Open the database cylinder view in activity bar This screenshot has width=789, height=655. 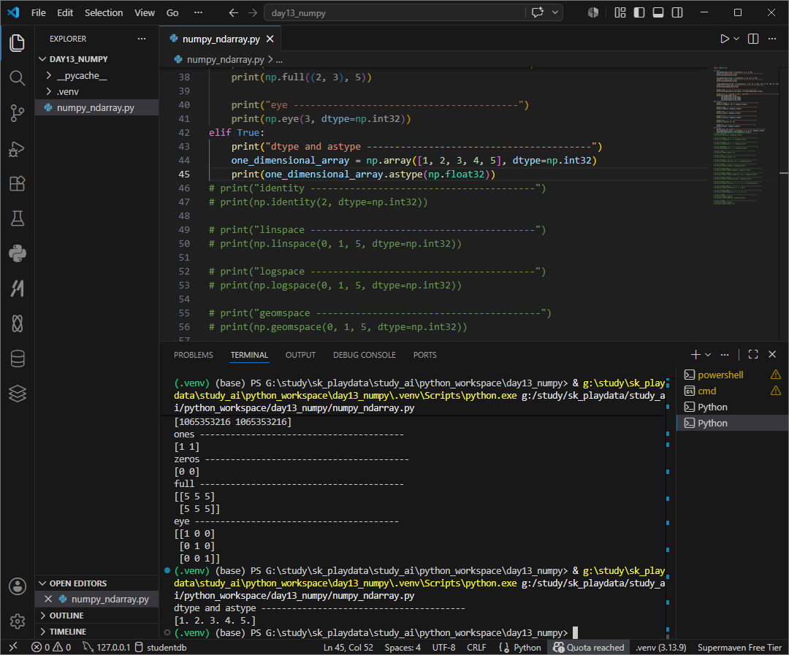pos(17,359)
